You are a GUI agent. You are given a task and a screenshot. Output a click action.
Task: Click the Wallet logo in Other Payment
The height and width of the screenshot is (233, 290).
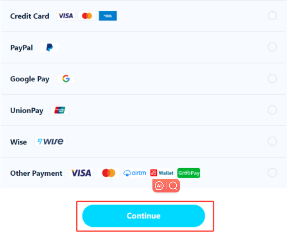[x=162, y=173]
